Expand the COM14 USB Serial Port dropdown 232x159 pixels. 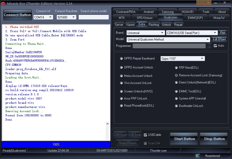[192, 33]
